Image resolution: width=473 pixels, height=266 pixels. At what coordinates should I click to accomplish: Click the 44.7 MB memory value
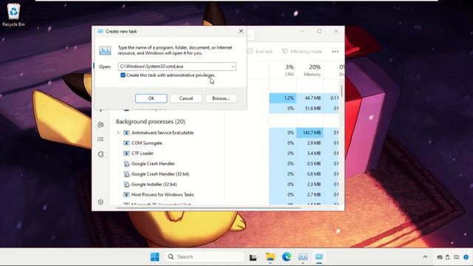pyautogui.click(x=310, y=98)
